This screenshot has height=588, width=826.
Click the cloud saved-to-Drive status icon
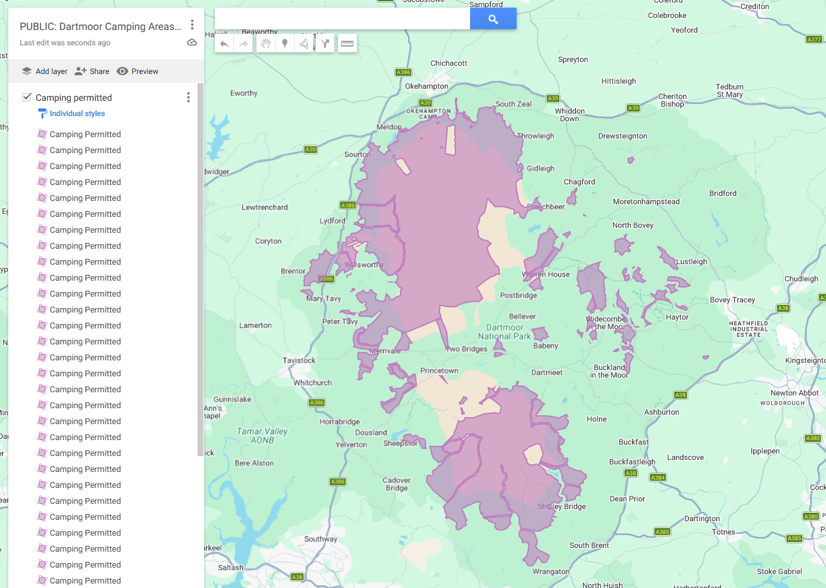[x=192, y=43]
